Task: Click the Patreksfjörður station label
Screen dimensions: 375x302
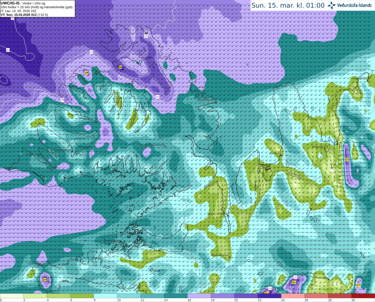Action: (34, 154)
